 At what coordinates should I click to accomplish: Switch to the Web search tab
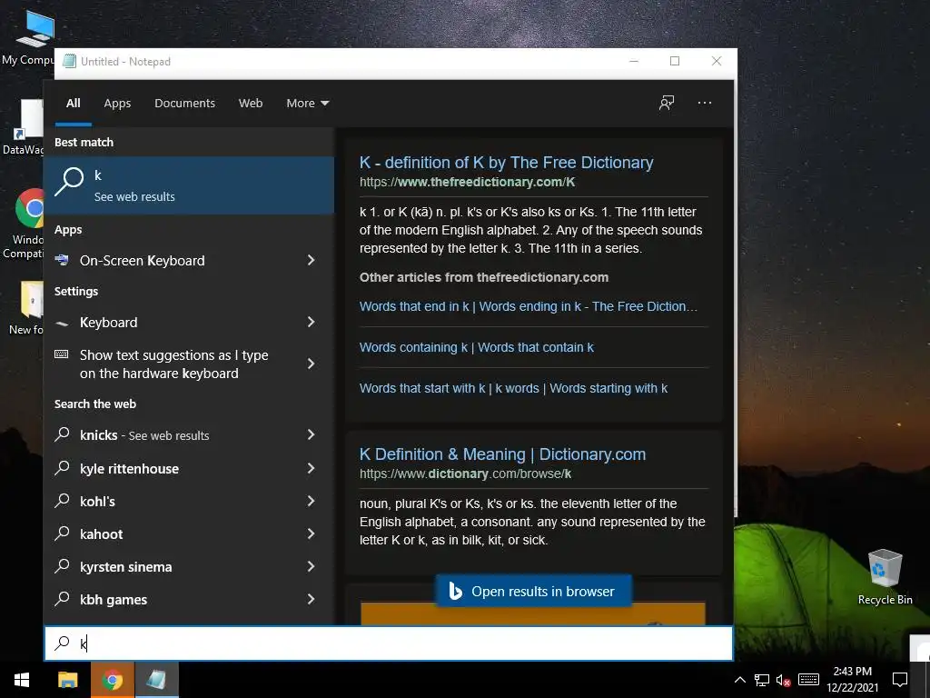pyautogui.click(x=251, y=104)
